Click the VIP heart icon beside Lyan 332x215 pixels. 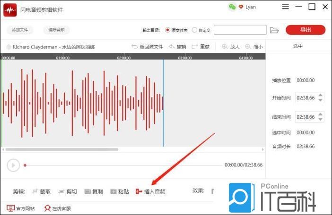point(241,7)
